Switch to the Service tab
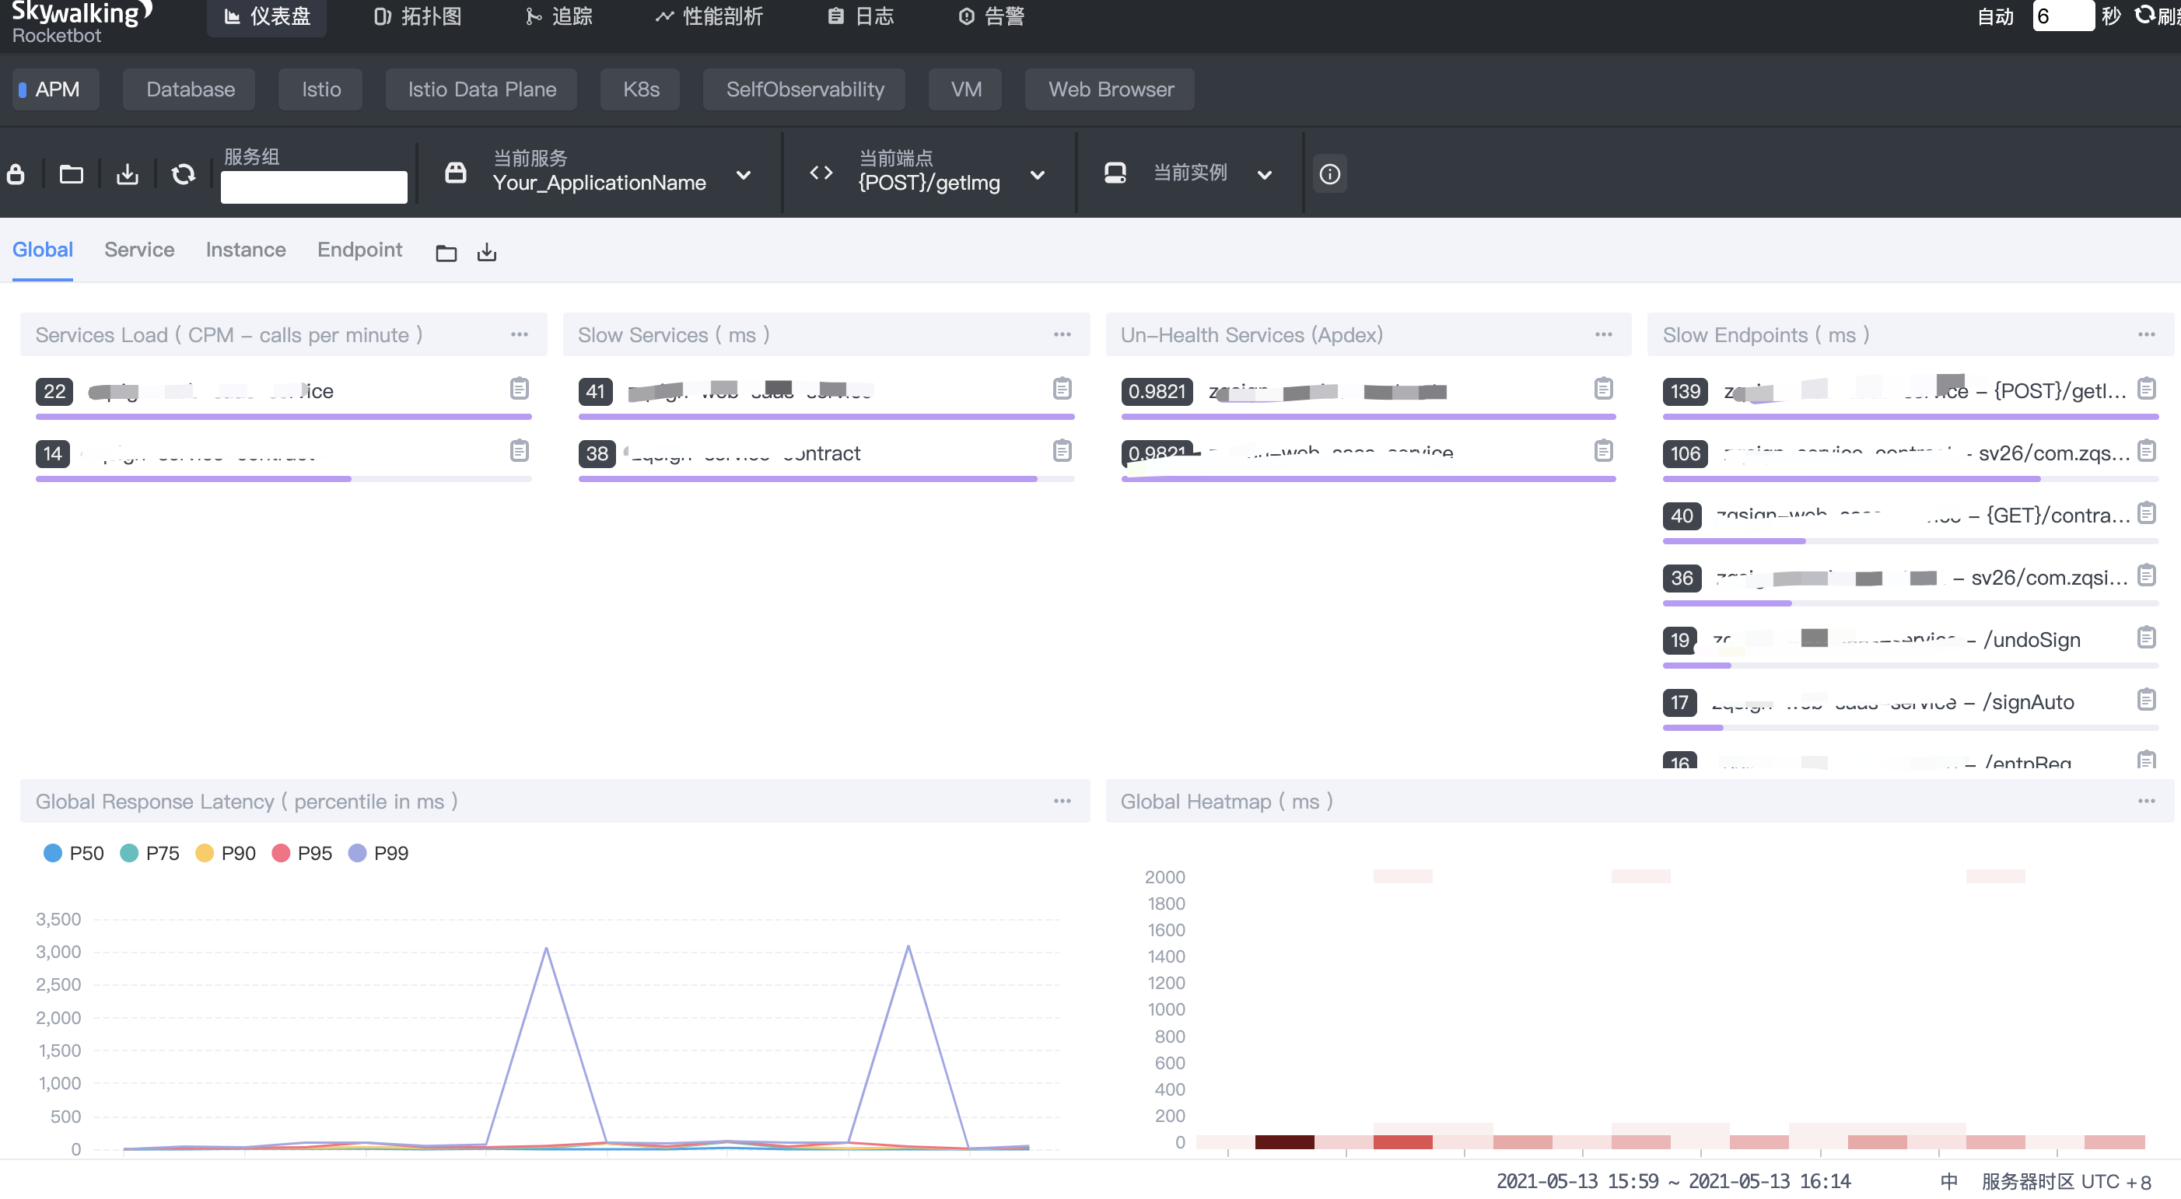This screenshot has height=1199, width=2181. coord(139,250)
